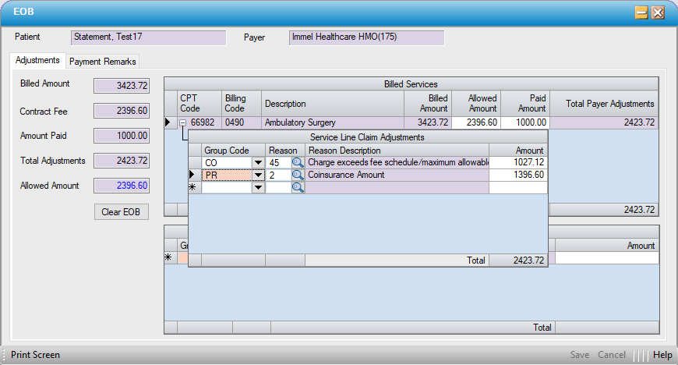Screen dimensions: 678x365
Task: Click the Paid Amount cell showing 1000.00
Action: coord(525,122)
